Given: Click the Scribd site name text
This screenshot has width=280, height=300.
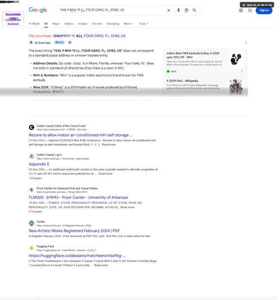Looking at the screenshot, I should [40, 222].
